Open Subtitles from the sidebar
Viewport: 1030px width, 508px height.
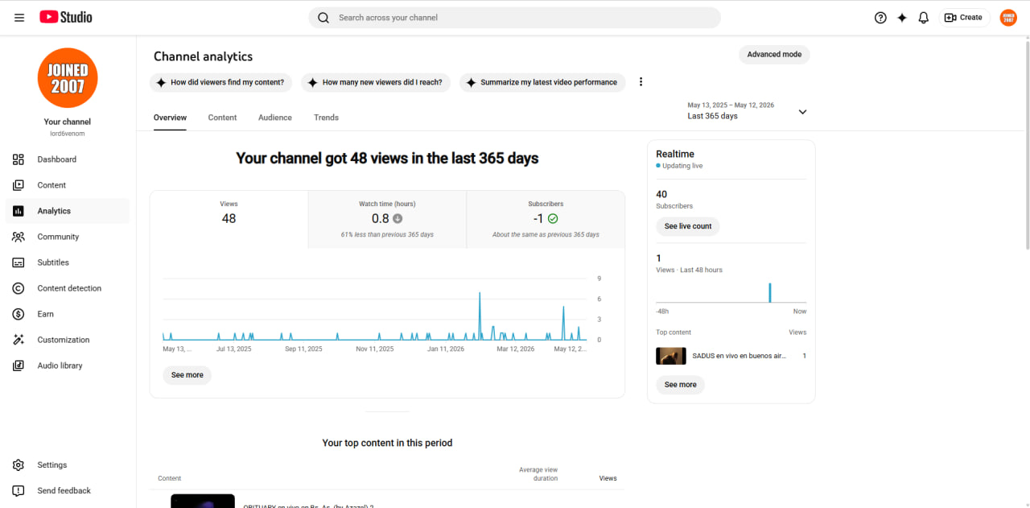[x=68, y=262]
